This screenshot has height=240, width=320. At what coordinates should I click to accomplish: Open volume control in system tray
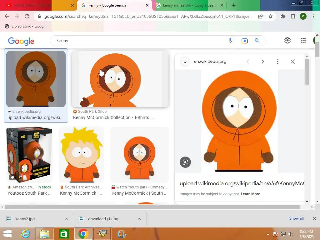click(291, 234)
